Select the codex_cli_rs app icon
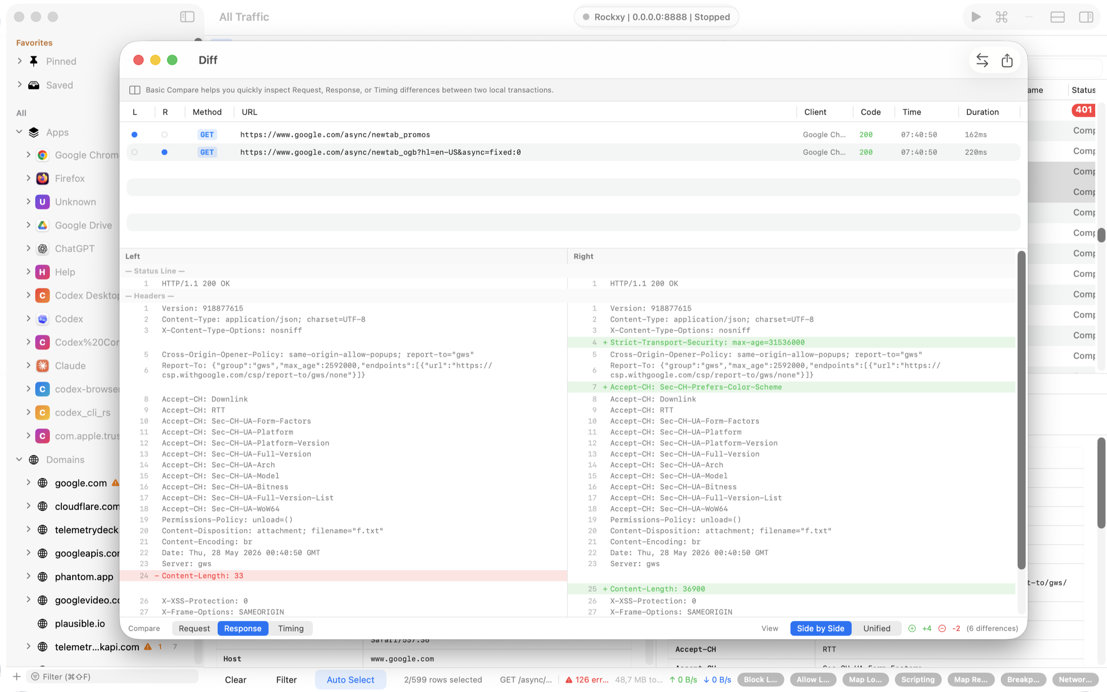1107x692 pixels. pos(43,412)
